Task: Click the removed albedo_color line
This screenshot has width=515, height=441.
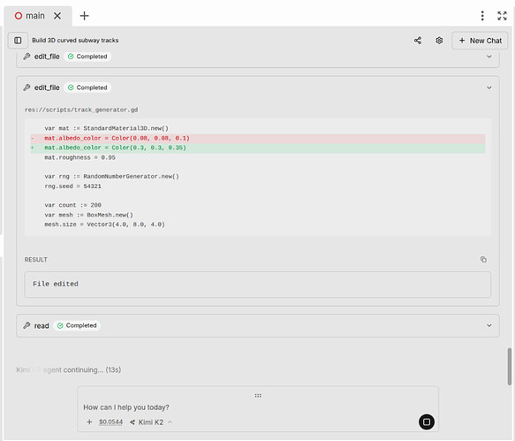Action: [258, 139]
